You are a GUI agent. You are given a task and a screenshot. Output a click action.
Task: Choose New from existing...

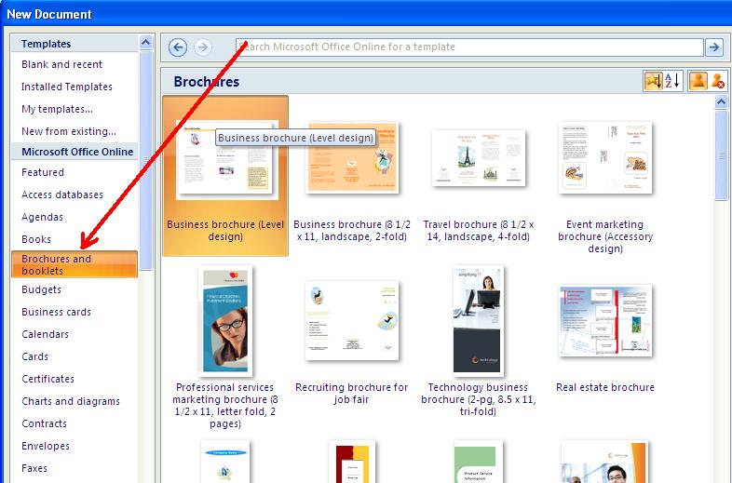(69, 131)
